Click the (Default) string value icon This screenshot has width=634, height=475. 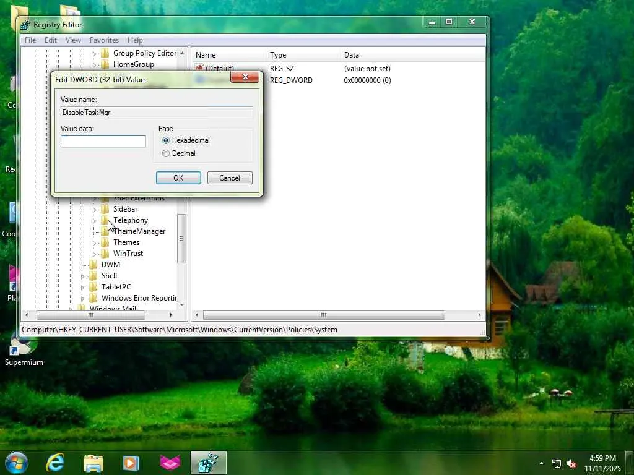[x=199, y=68]
